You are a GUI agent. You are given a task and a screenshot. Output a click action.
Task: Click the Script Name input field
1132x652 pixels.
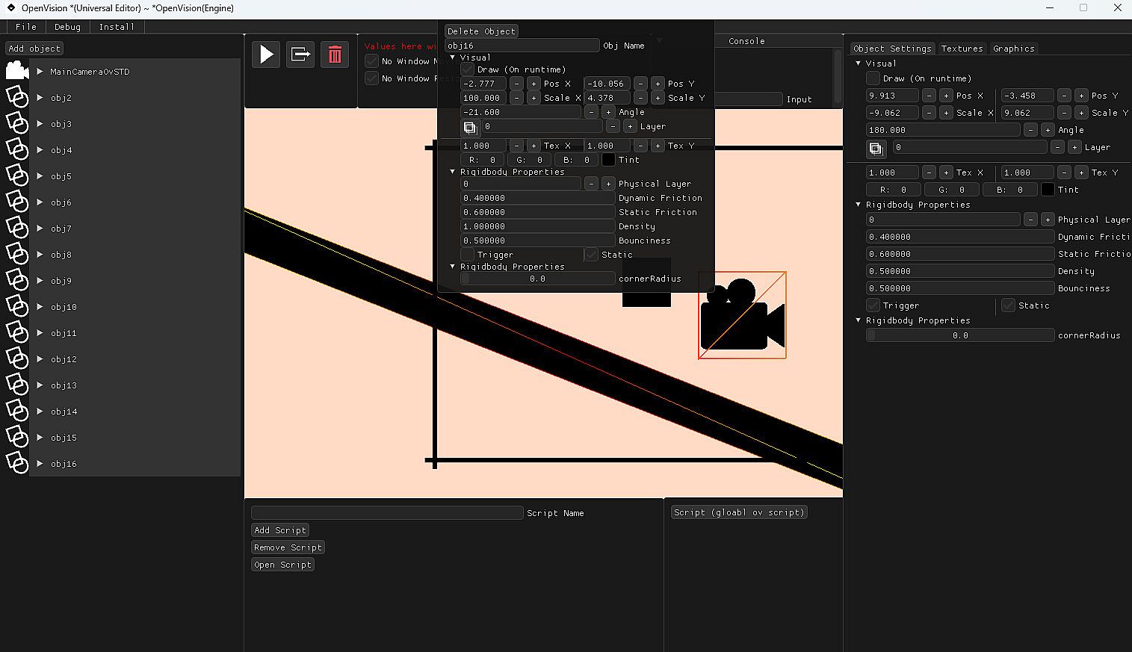click(x=387, y=513)
